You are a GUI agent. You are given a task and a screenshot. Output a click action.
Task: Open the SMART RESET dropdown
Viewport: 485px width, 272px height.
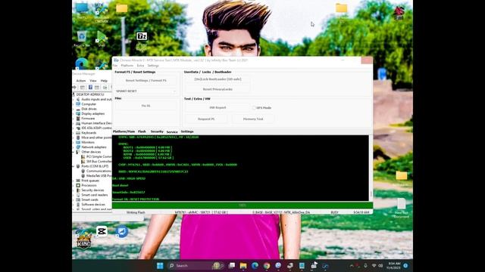(x=146, y=91)
